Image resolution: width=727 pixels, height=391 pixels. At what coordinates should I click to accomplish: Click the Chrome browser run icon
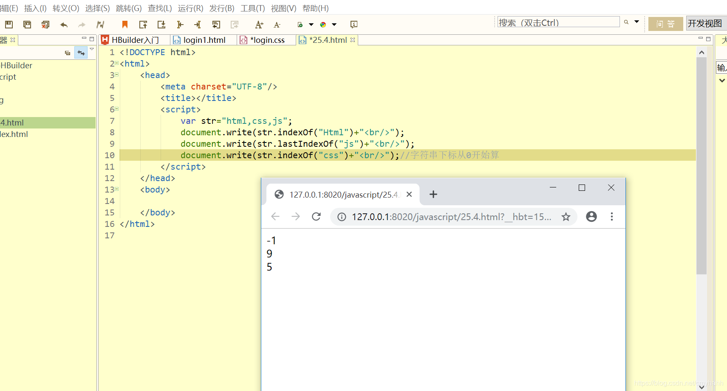[323, 25]
